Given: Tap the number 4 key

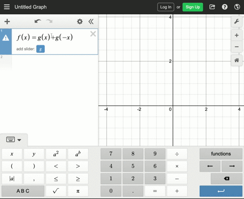Looking at the screenshot, I should (x=111, y=166).
